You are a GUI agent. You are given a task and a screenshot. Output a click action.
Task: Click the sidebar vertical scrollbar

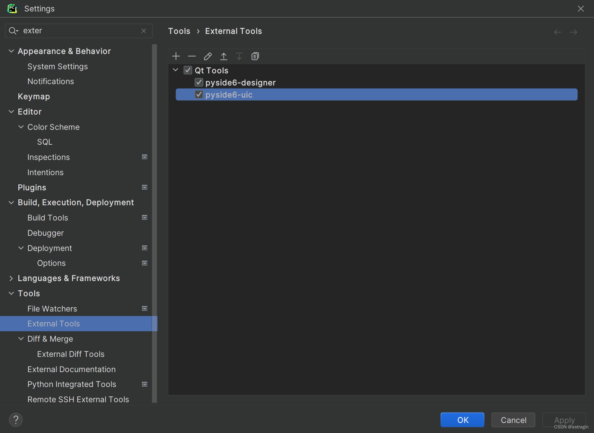point(154,224)
